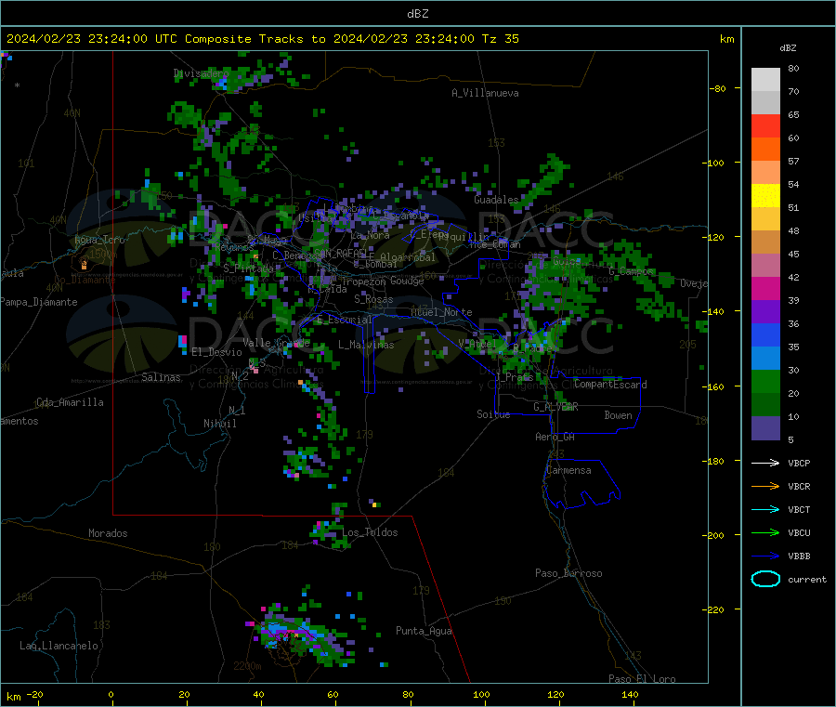Click the cyan 'current' ellipse legend icon
This screenshot has height=707, width=836.
pos(765,579)
